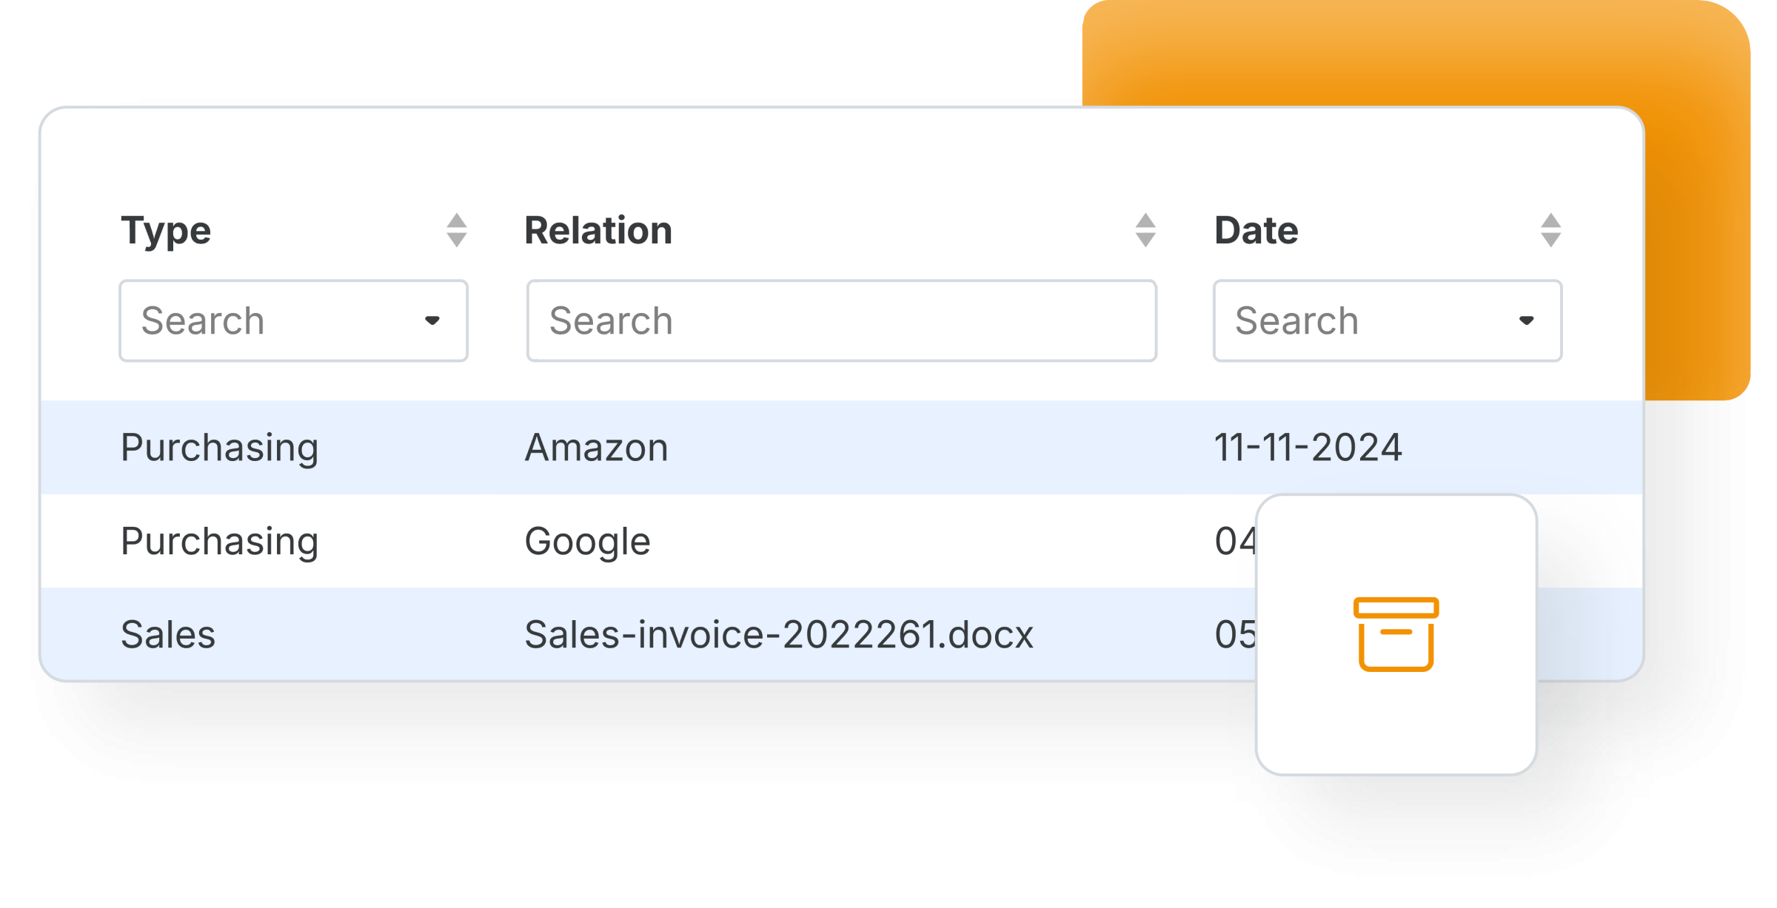Click the Type filter search box
Screen dimensions: 1777x908
tap(293, 320)
